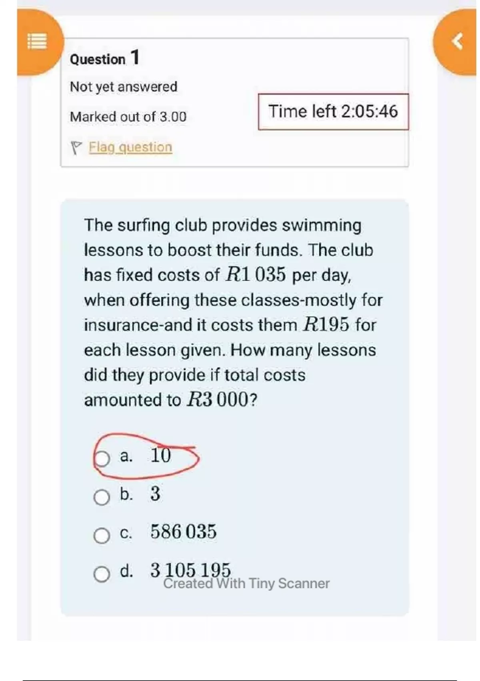
Task: Click the small flag icon beside Flag question
Action: click(76, 147)
